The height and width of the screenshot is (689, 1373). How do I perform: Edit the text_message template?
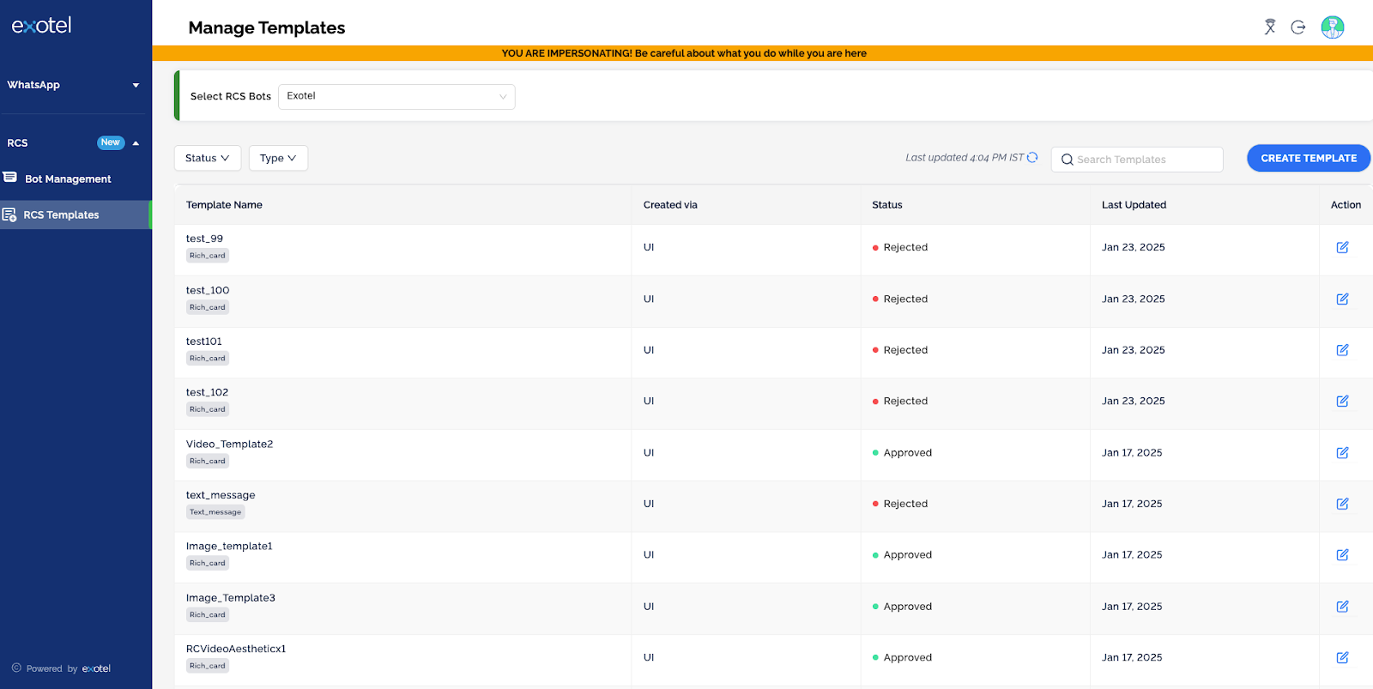pos(1342,504)
